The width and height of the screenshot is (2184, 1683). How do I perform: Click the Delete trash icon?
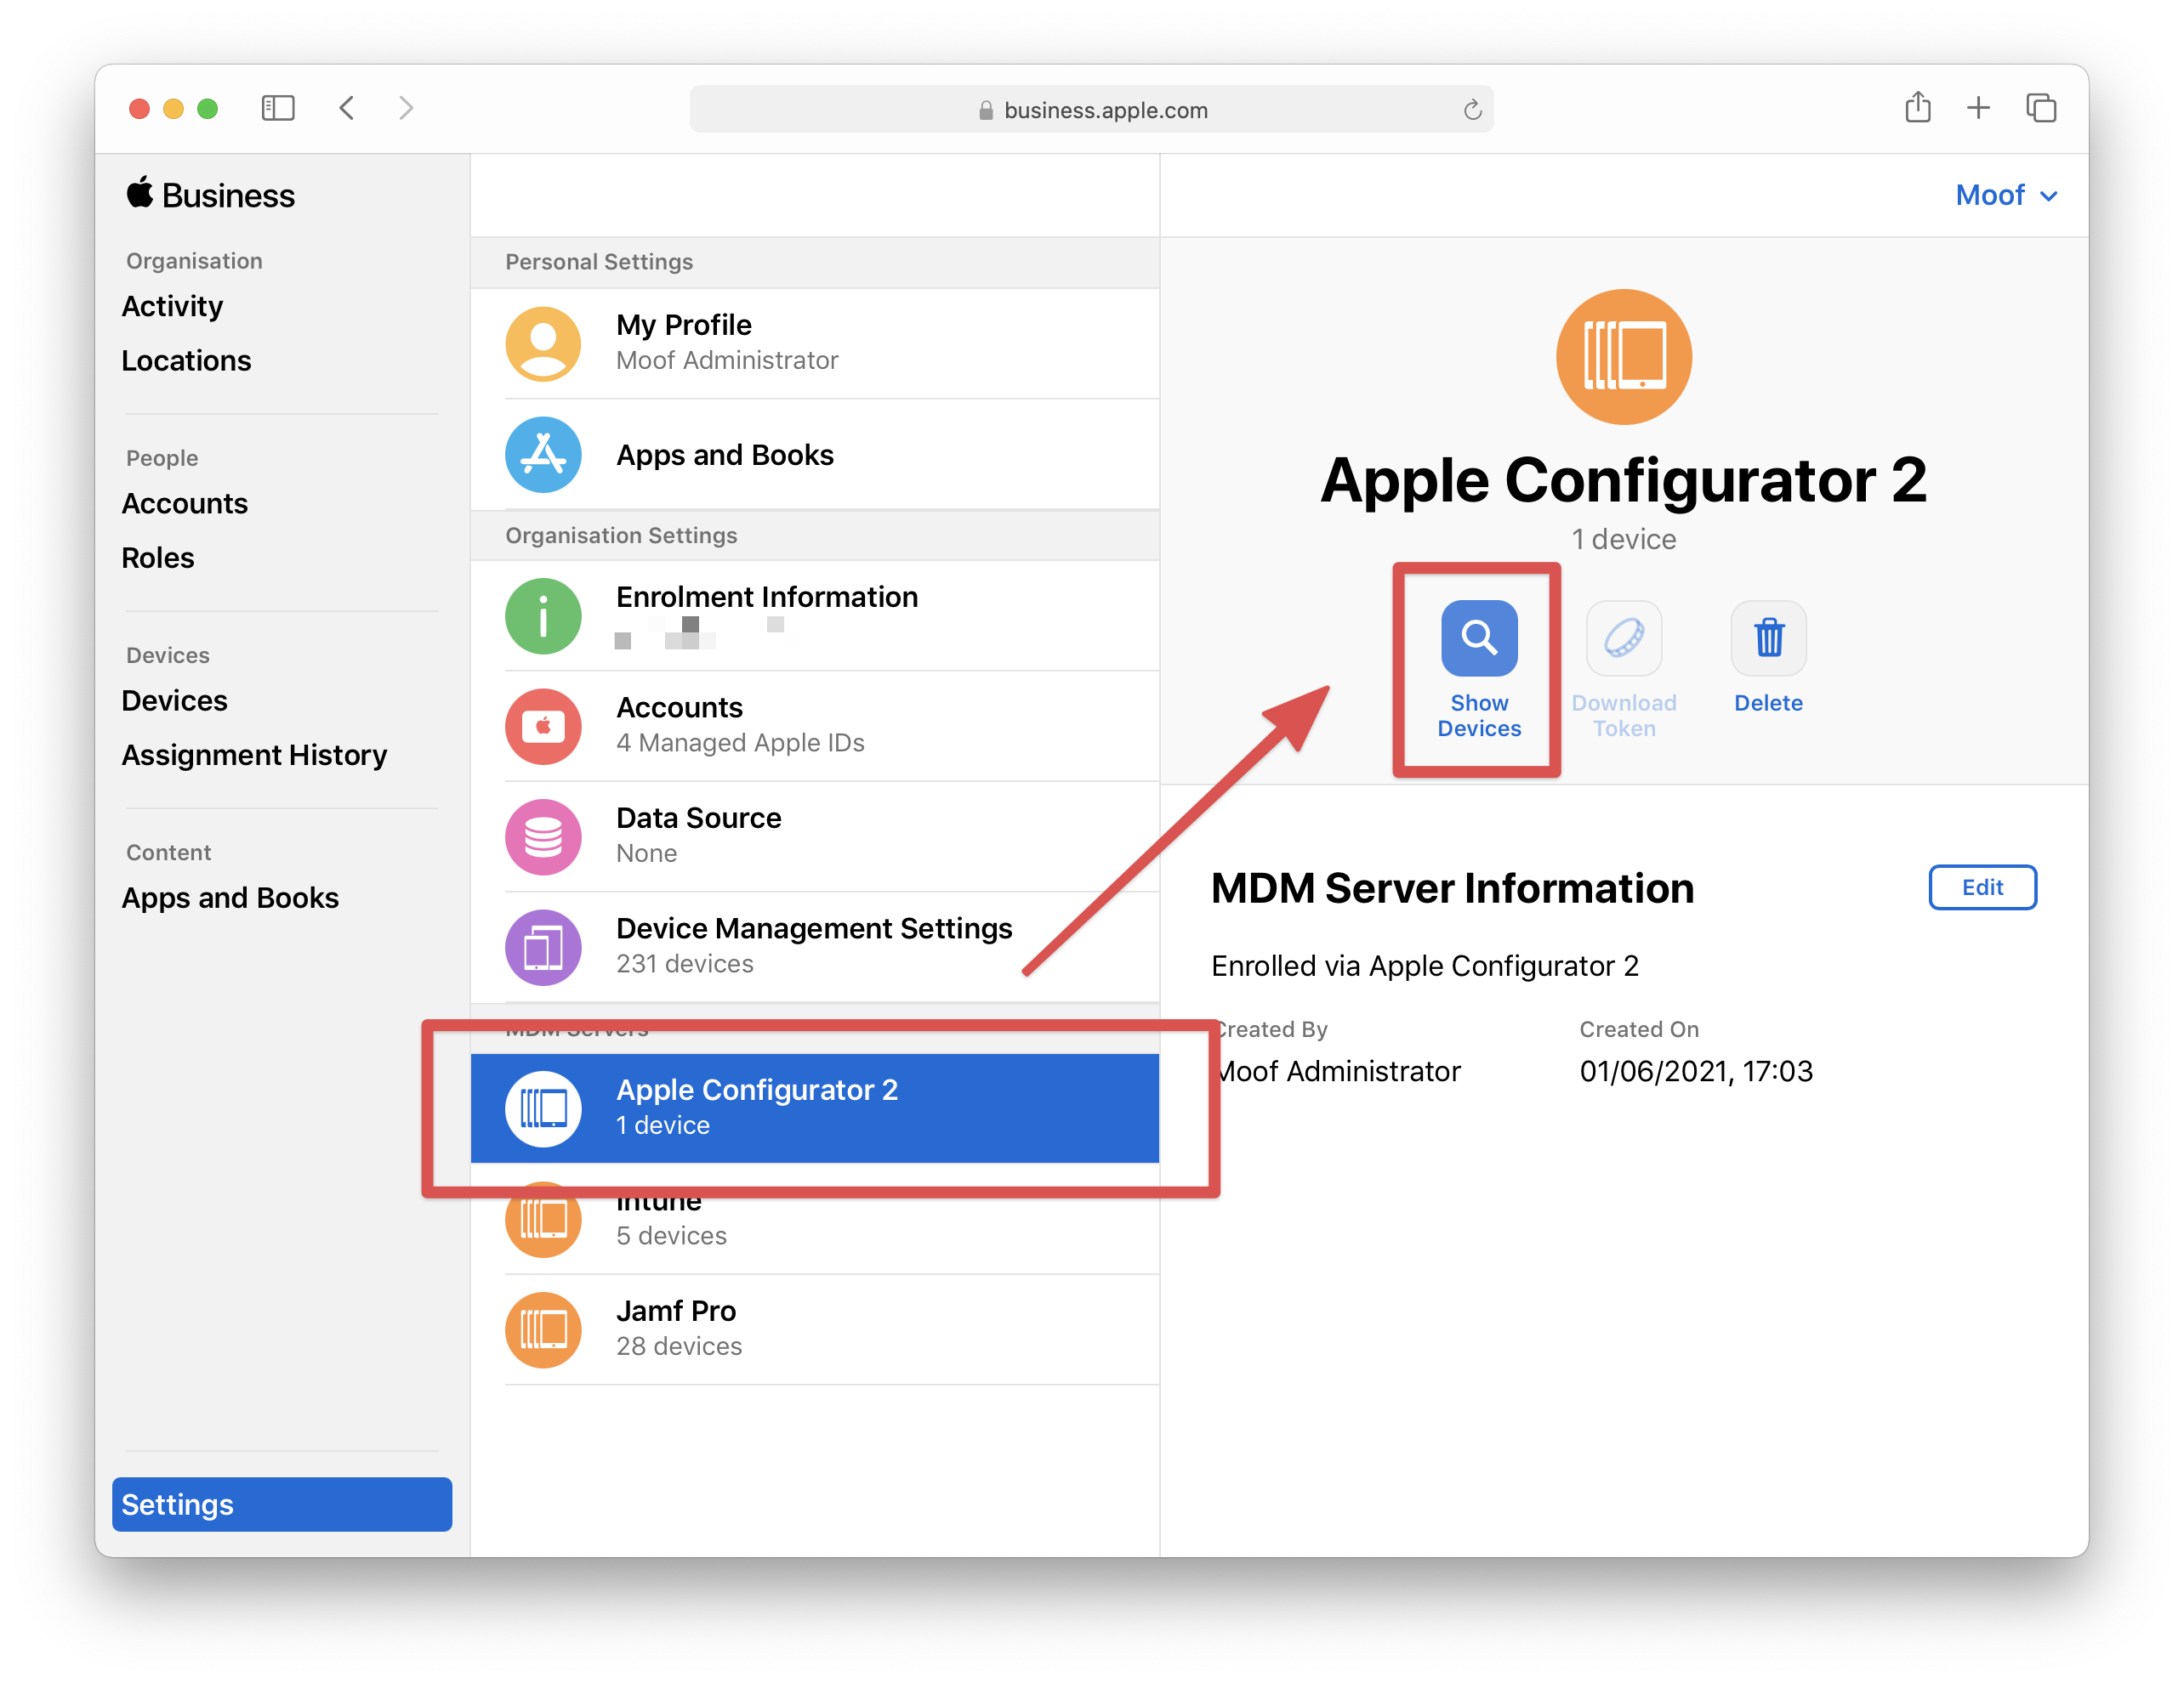1769,637
